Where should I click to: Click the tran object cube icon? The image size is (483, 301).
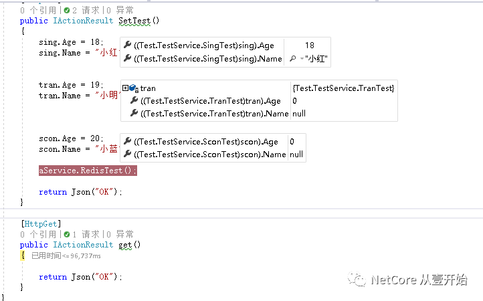click(x=133, y=88)
